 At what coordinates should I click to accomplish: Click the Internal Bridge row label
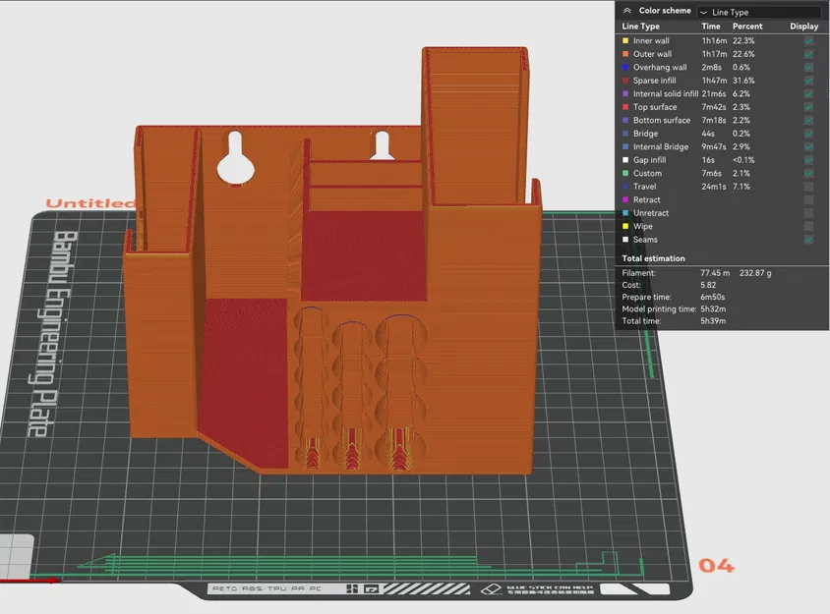tap(661, 147)
